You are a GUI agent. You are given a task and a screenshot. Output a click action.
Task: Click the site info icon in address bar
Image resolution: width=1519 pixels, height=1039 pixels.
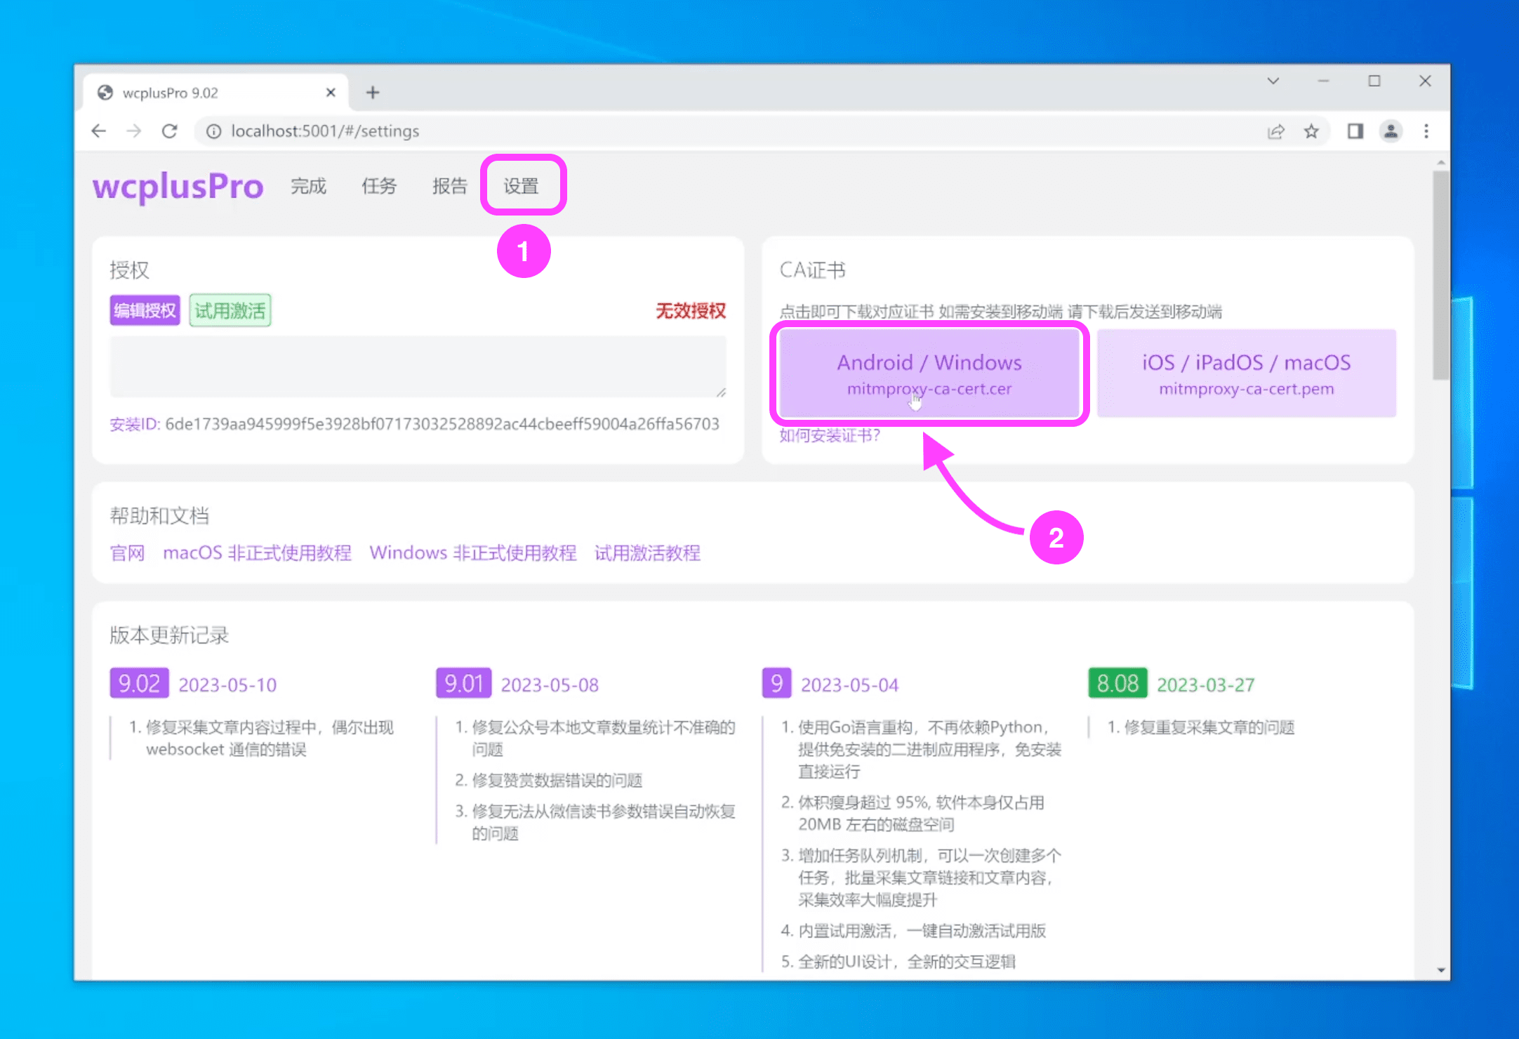[x=214, y=131]
